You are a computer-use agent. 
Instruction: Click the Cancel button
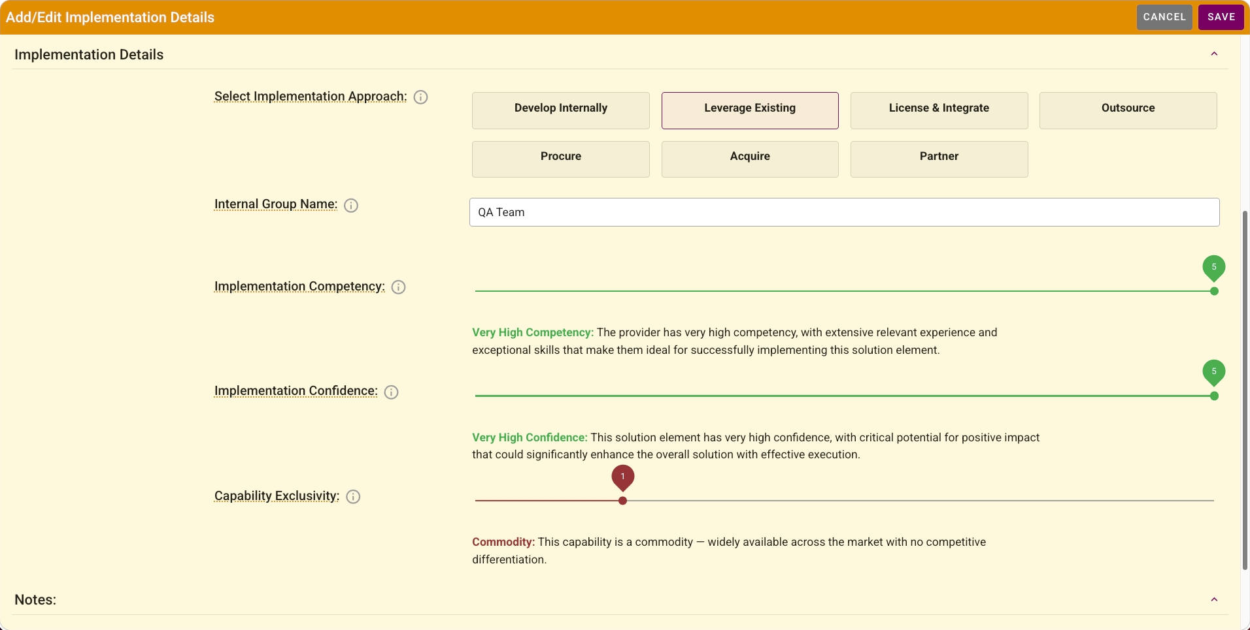click(1164, 17)
